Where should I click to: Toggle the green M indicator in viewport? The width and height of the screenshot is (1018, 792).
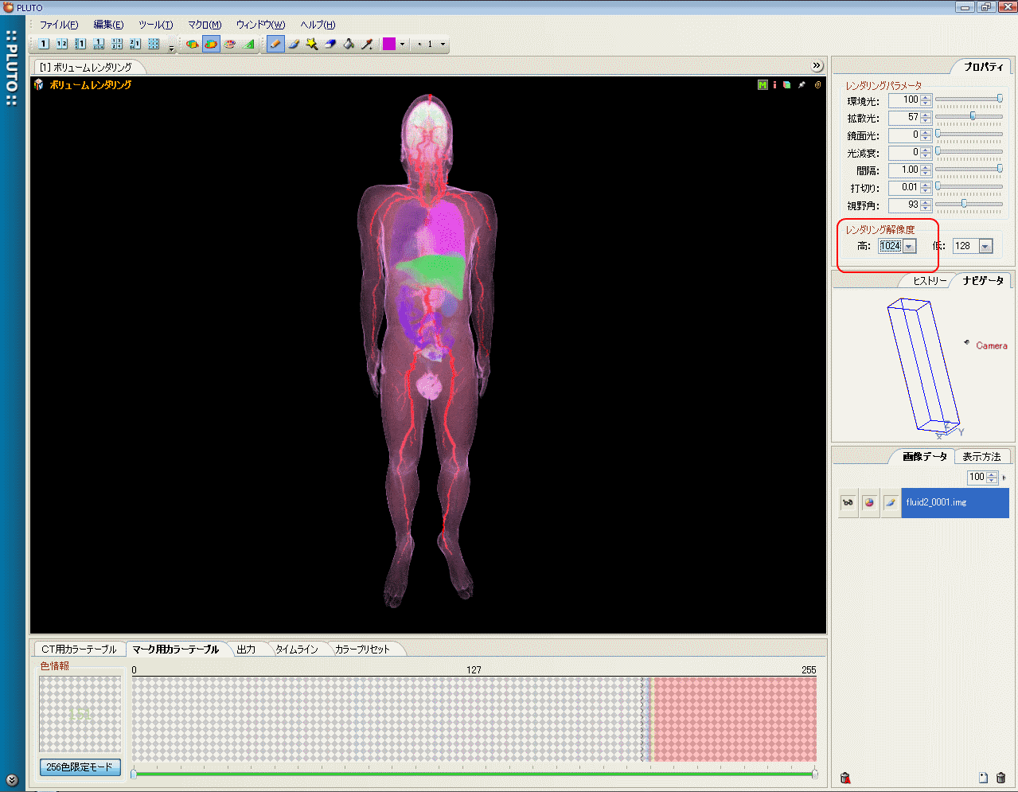click(x=763, y=85)
